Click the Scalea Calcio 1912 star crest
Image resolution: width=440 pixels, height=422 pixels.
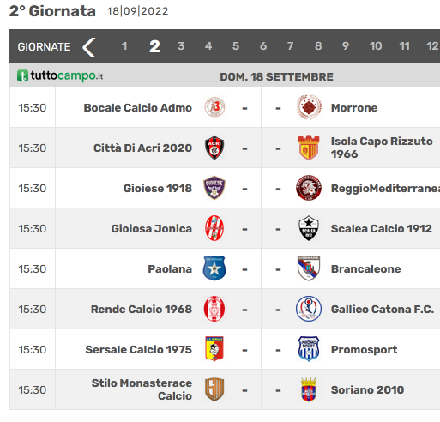click(x=309, y=228)
